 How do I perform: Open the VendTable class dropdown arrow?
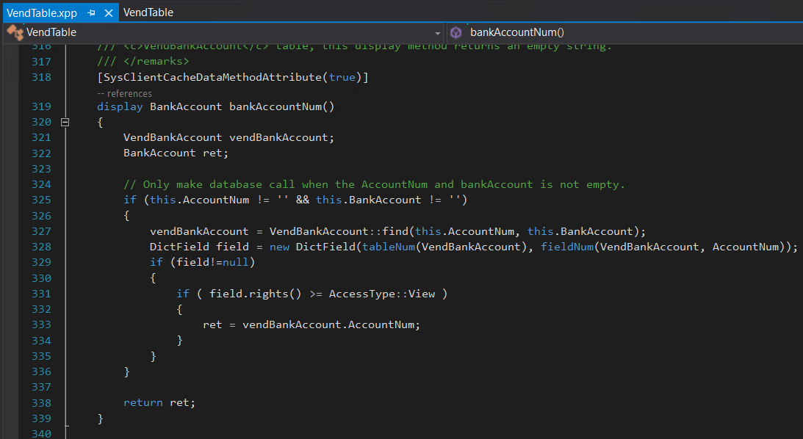click(x=437, y=33)
